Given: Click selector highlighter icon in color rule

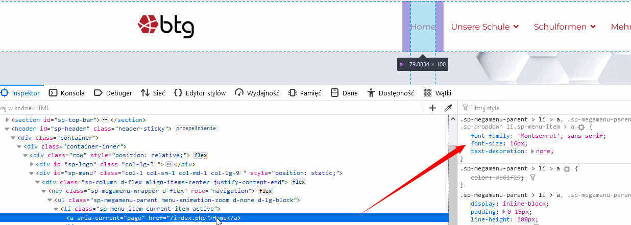Looking at the screenshot, I should click(x=567, y=168).
